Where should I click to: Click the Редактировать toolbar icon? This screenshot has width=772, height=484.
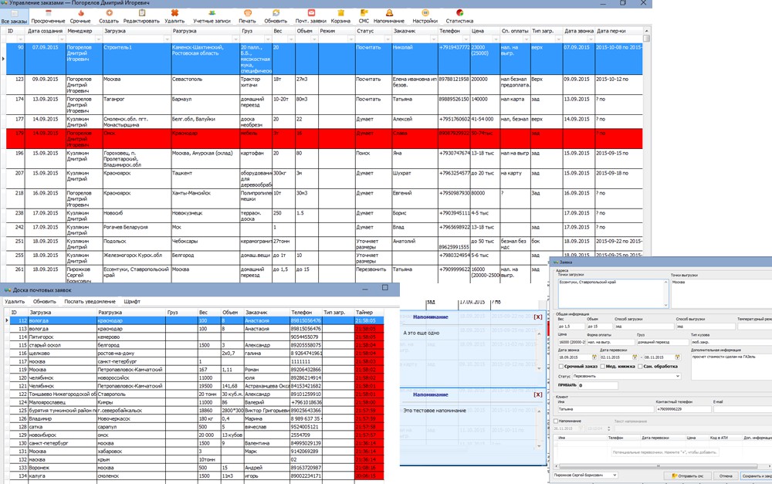(x=141, y=16)
